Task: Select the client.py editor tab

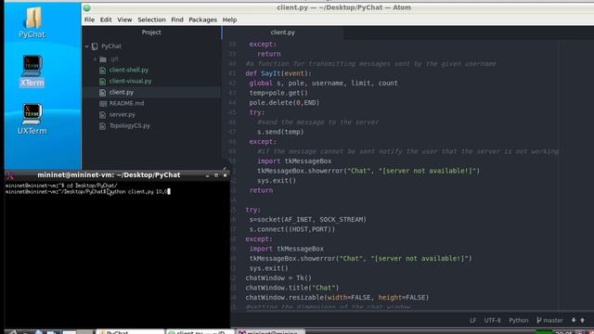Action: 282,32
